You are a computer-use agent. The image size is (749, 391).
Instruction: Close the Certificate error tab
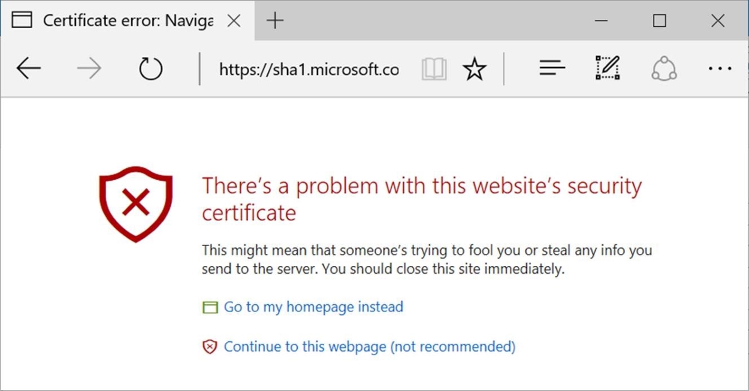[233, 20]
